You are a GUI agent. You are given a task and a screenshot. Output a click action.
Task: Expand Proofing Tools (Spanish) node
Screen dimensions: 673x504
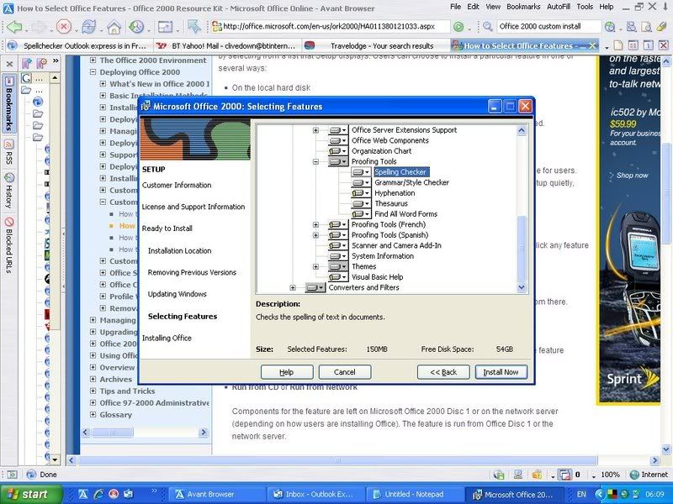[316, 235]
